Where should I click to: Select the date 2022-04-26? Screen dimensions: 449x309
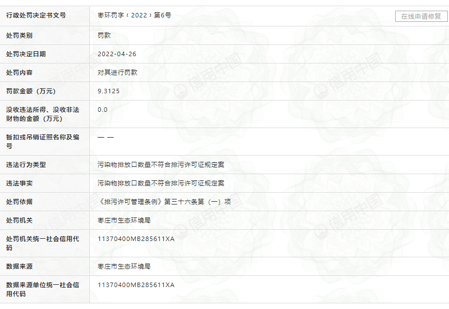(x=117, y=54)
